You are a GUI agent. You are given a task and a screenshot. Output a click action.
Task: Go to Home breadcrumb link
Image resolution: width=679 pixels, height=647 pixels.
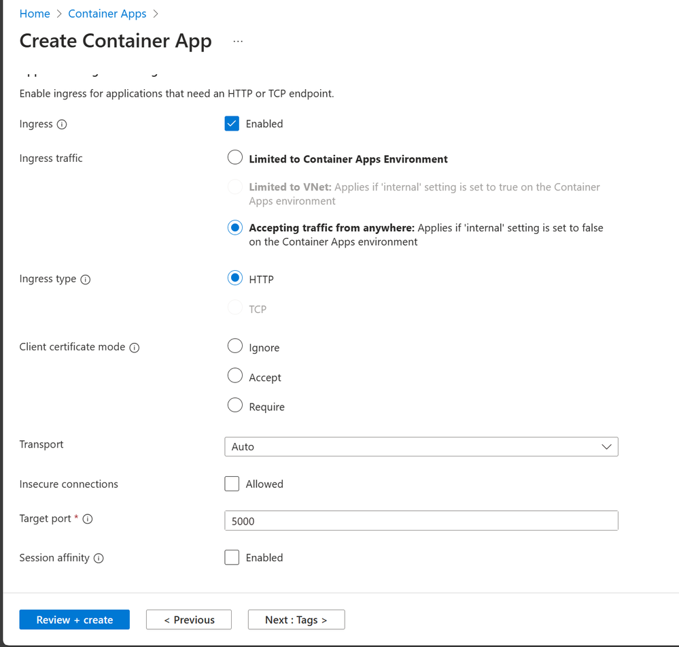[x=35, y=14]
